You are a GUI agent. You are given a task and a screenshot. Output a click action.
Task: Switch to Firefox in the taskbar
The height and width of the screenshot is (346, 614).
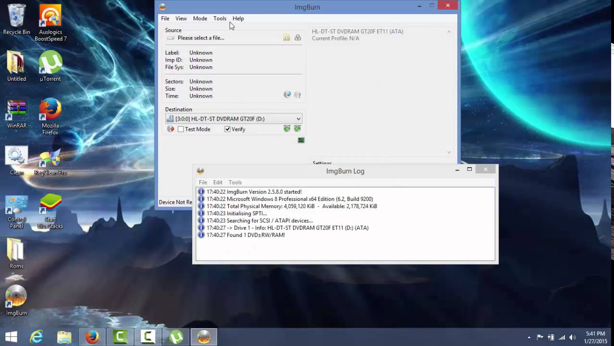pos(92,337)
